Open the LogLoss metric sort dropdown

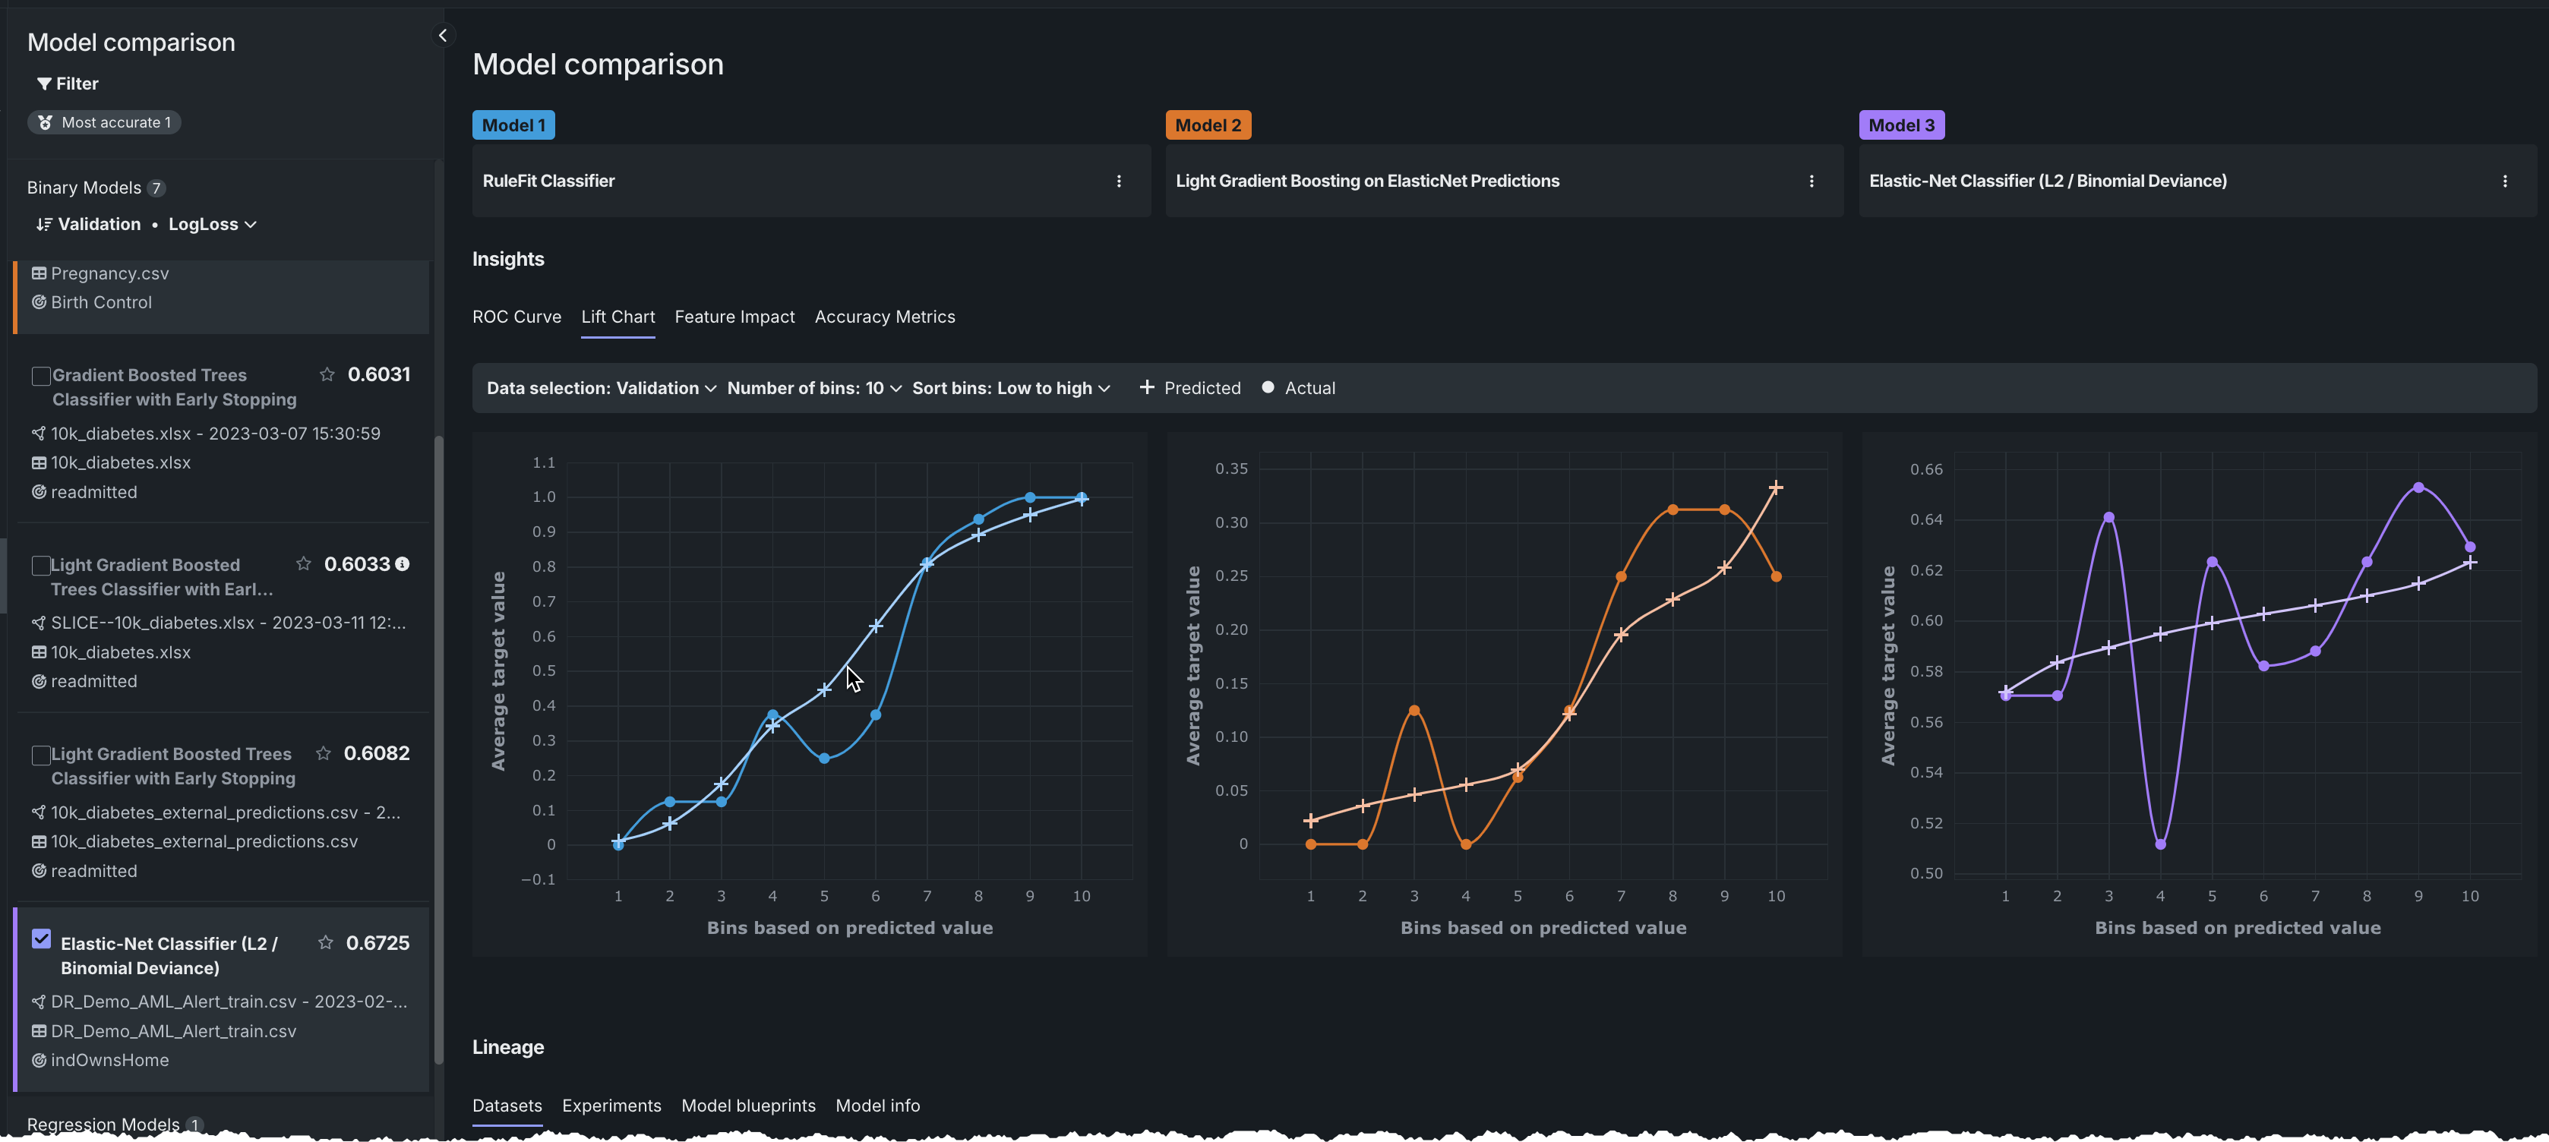212,225
